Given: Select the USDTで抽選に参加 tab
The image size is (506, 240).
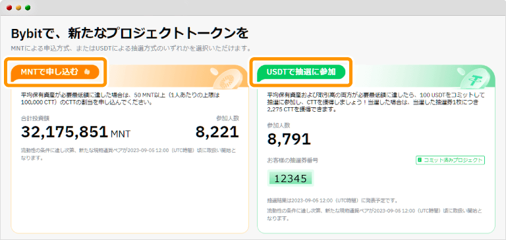Looking at the screenshot, I should (301, 72).
